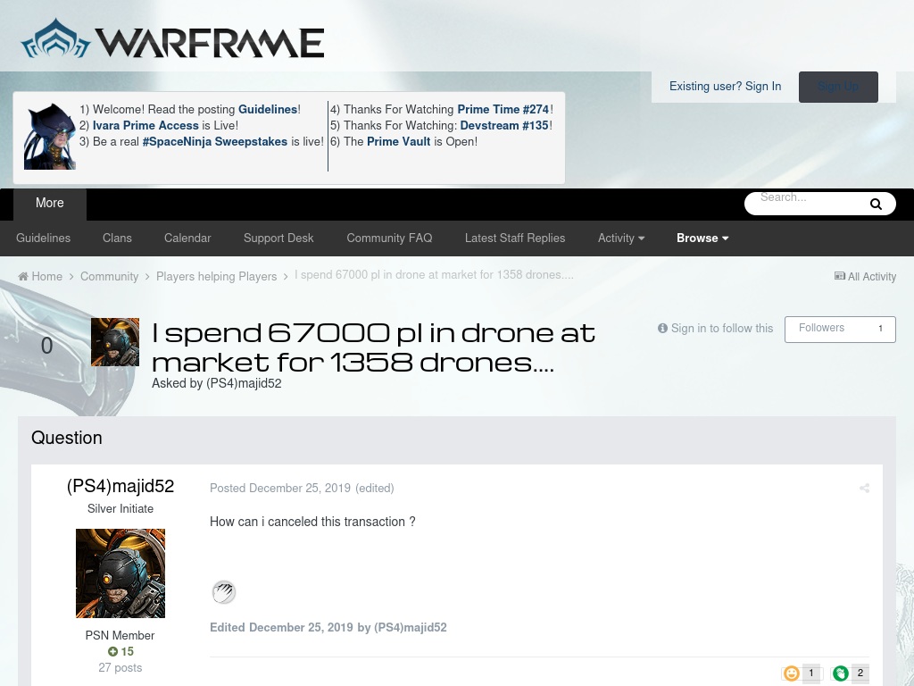The width and height of the screenshot is (914, 686).
Task: Open the Devstream #135 link
Action: [x=504, y=125]
